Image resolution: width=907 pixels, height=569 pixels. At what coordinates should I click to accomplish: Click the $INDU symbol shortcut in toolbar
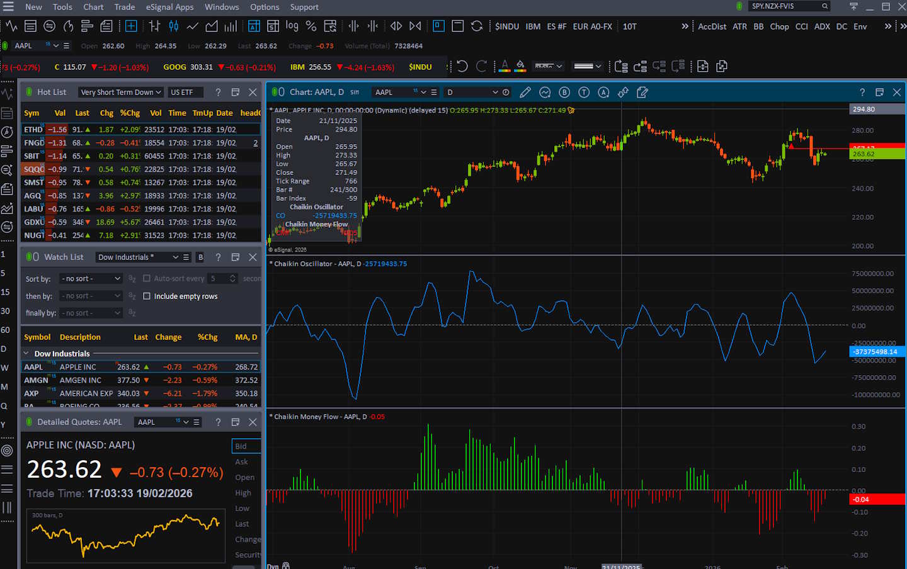point(507,26)
